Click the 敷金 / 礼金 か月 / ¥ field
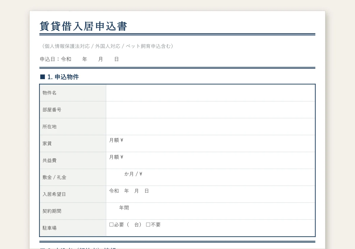355x249 pixels. (x=210, y=177)
